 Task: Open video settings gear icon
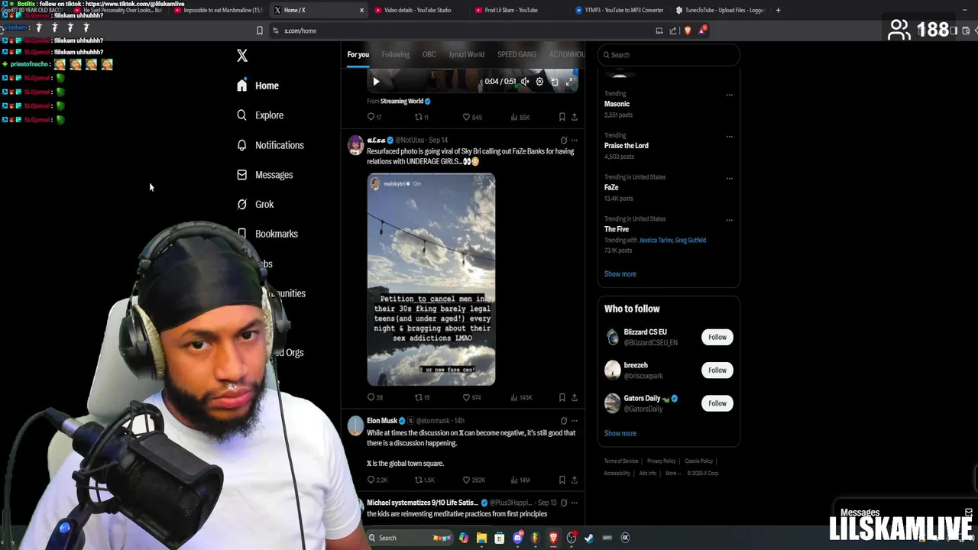coord(539,82)
